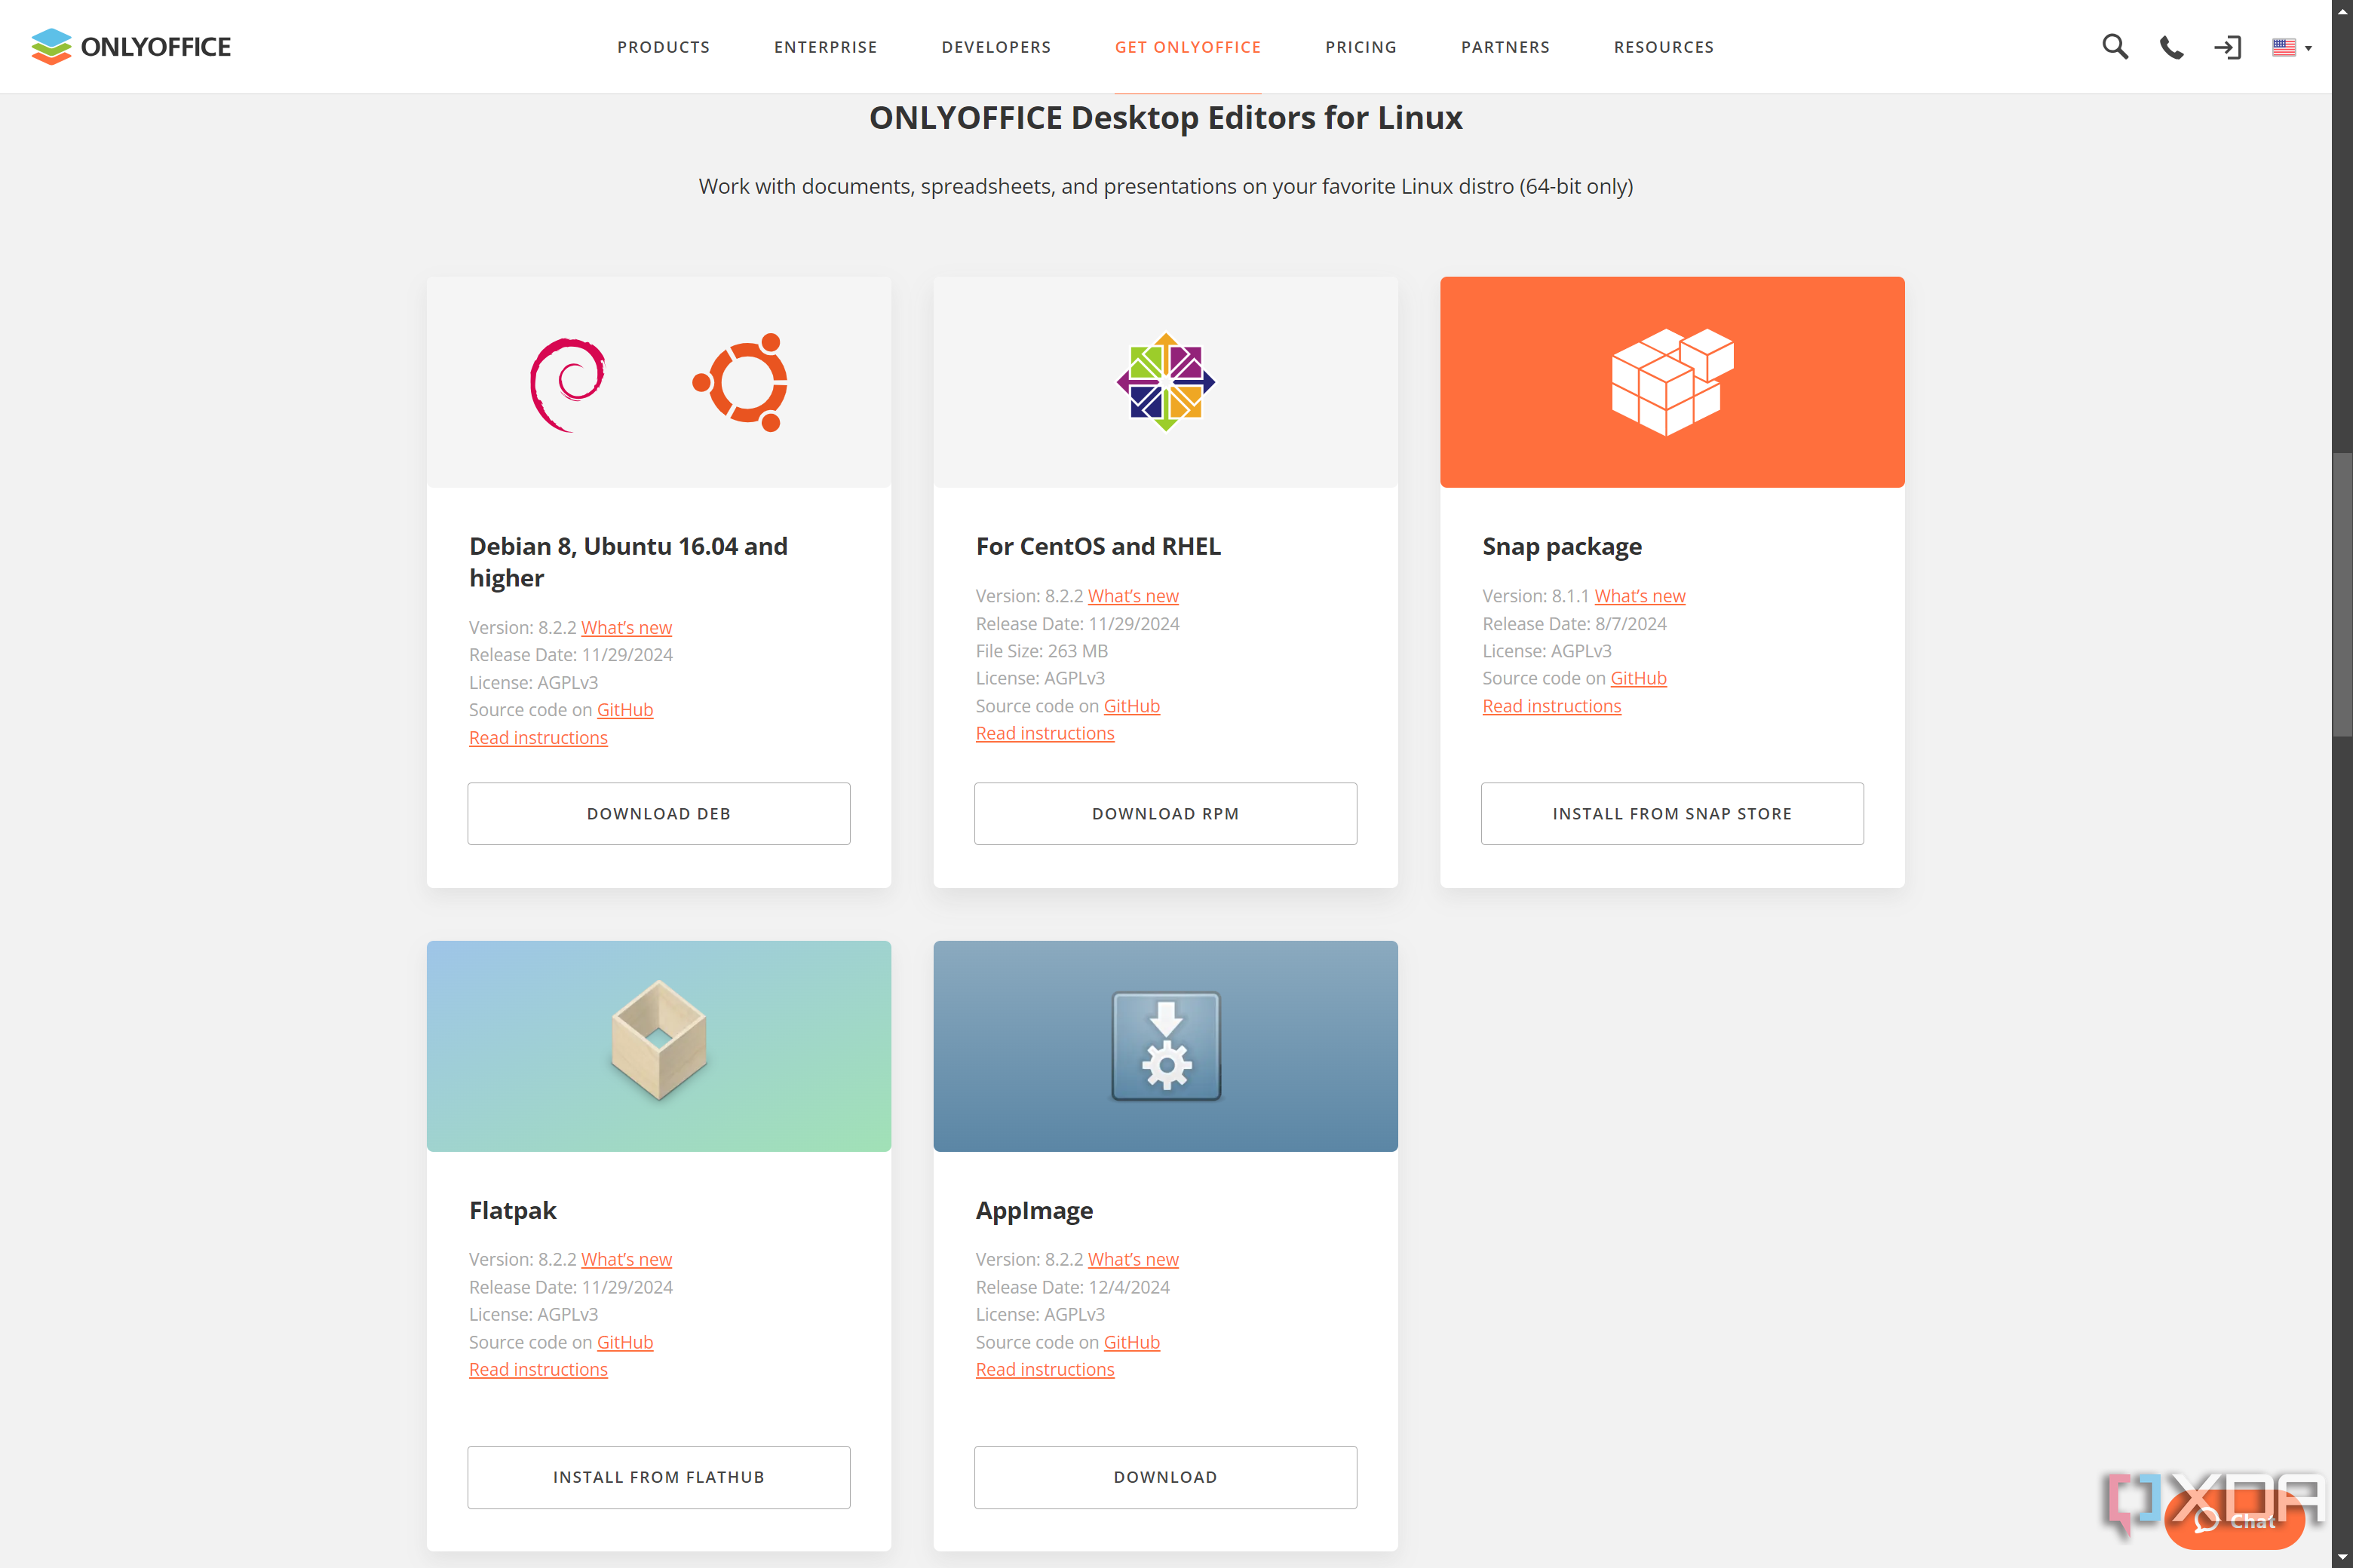This screenshot has width=2353, height=1568.
Task: Open the Resources menu
Action: coord(1664,47)
